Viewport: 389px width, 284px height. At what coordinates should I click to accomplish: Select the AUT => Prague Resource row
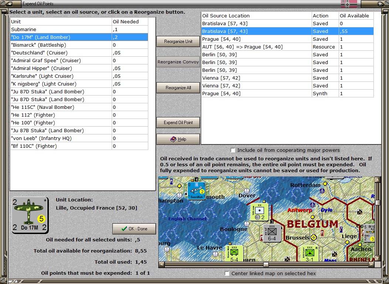(287, 47)
